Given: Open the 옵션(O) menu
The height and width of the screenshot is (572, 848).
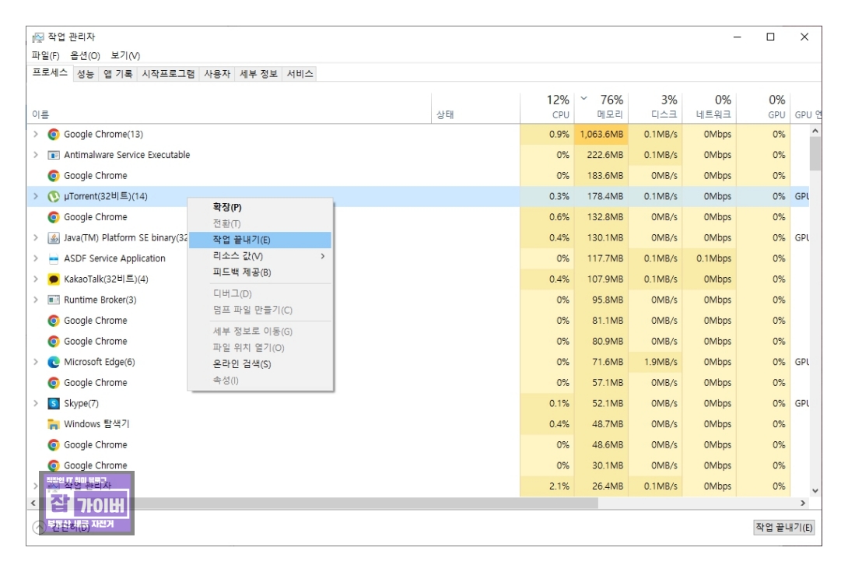Looking at the screenshot, I should [x=85, y=55].
